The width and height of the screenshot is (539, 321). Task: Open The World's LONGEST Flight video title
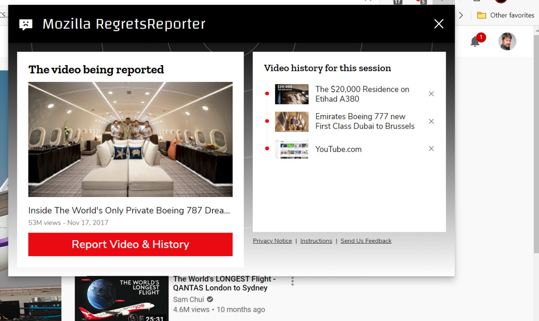tap(224, 283)
